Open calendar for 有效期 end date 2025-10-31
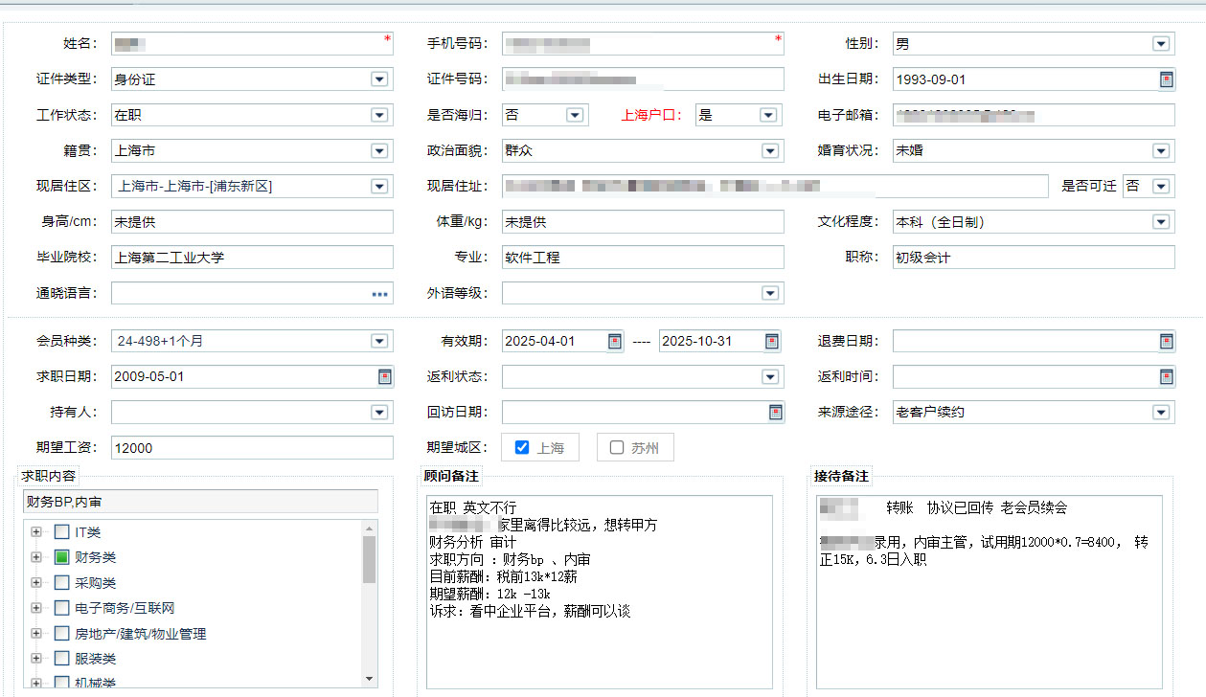This screenshot has width=1206, height=697. click(x=772, y=341)
